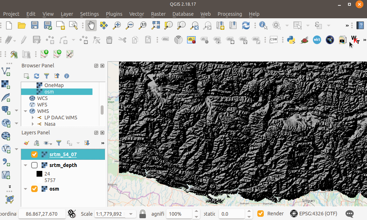Screen dimensions: 367x220
Task: Open the Processing menu
Action: click(x=230, y=14)
